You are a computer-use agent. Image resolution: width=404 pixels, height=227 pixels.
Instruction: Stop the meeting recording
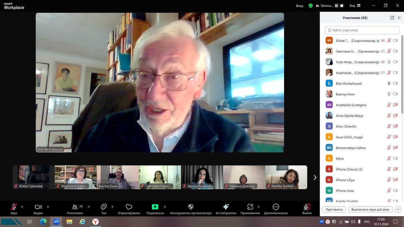pos(342,6)
